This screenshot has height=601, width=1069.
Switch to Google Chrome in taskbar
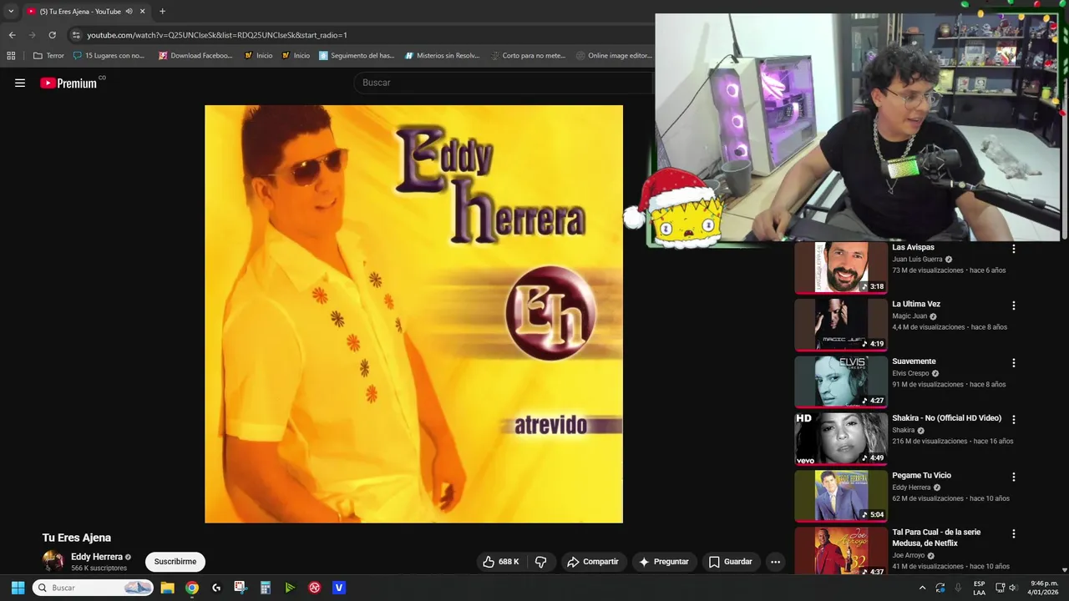pos(192,588)
